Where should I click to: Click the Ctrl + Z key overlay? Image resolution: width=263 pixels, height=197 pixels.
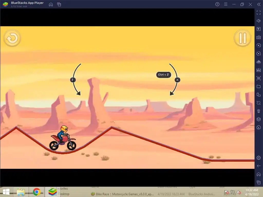[164, 75]
